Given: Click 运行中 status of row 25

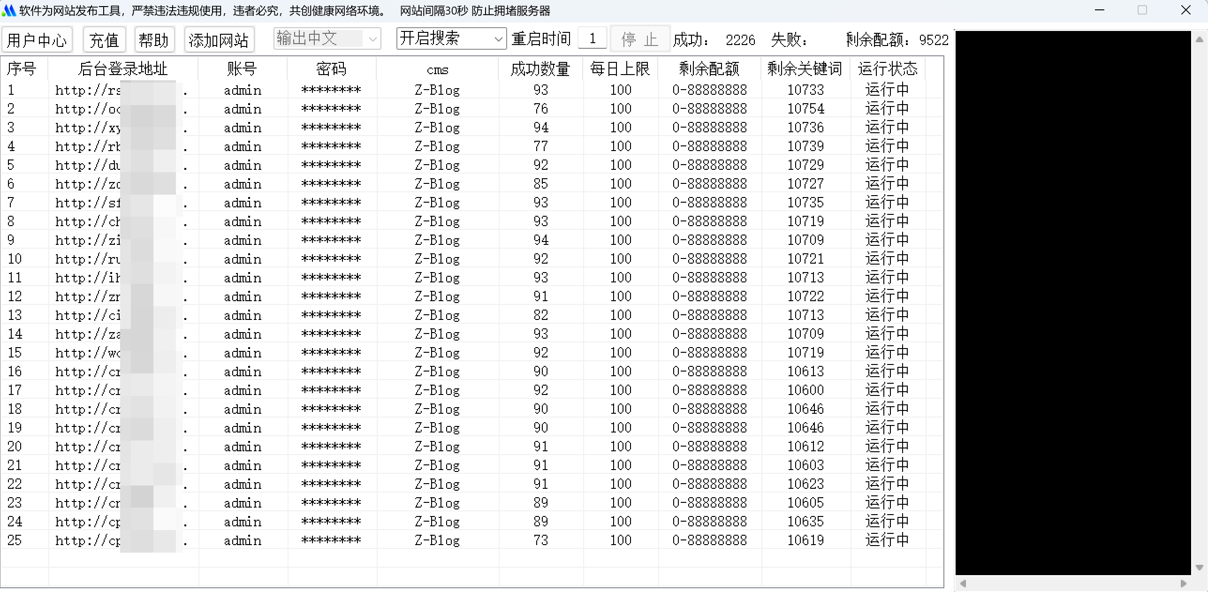Looking at the screenshot, I should (887, 540).
